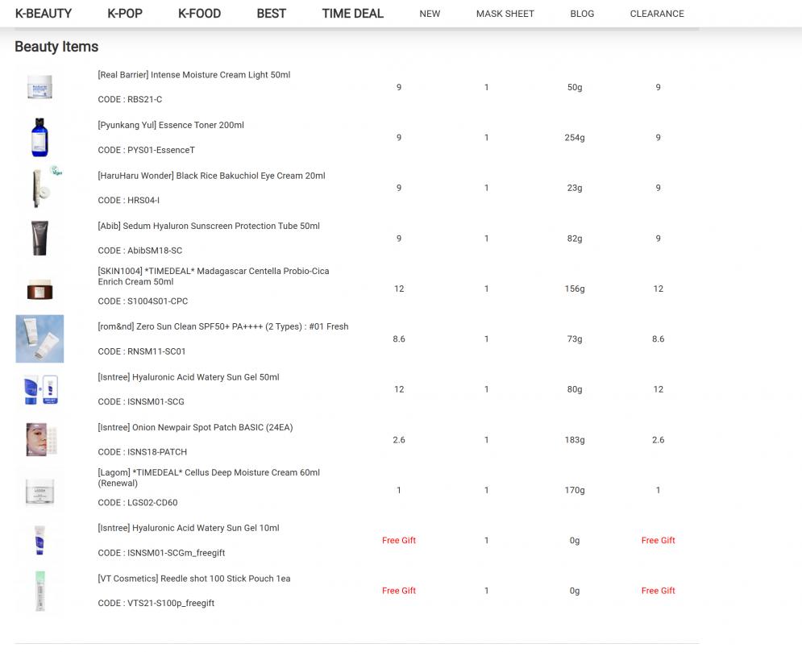Screen dimensions: 802x652
Task: Go to the K-POP section
Action: [x=125, y=14]
